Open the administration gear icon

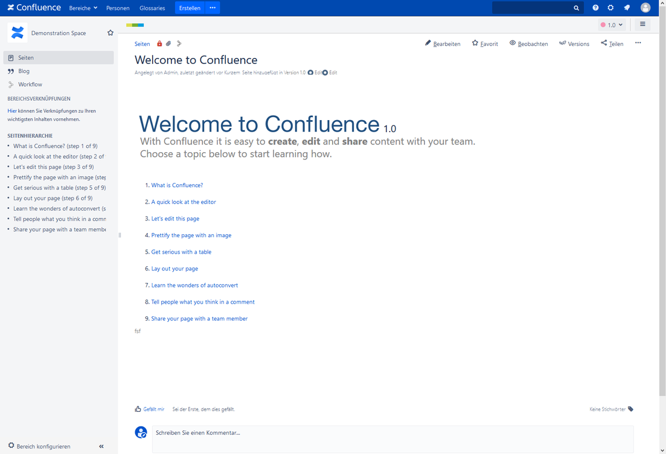(611, 8)
